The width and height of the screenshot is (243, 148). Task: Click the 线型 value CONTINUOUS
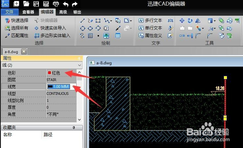click(58, 94)
